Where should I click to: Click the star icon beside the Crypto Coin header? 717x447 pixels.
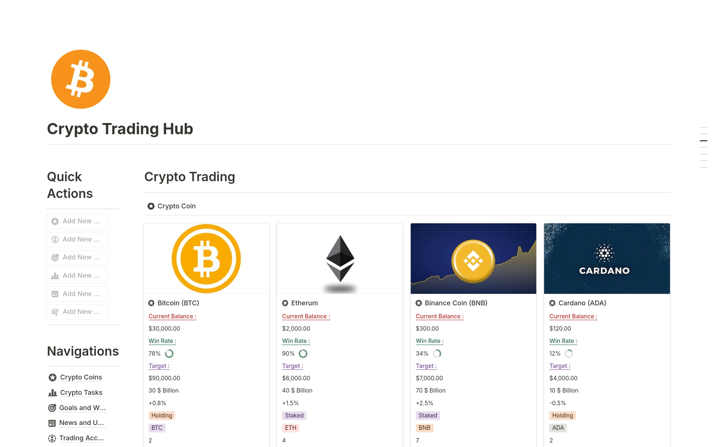151,206
